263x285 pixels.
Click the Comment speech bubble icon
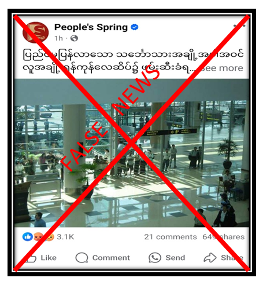pyautogui.click(x=82, y=258)
